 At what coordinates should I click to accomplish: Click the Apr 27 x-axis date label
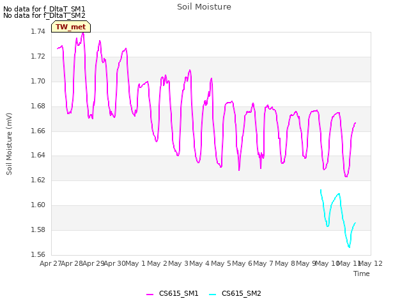click(50, 263)
